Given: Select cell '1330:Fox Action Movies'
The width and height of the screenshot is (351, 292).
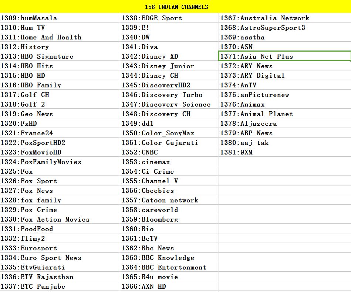Looking at the screenshot, I should [x=60, y=219].
